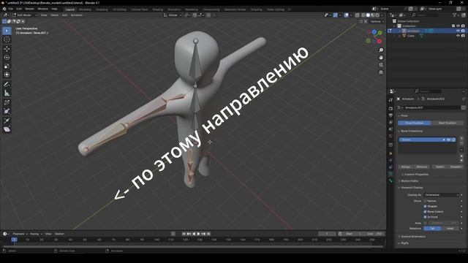Activate the Transform tool

[7, 75]
